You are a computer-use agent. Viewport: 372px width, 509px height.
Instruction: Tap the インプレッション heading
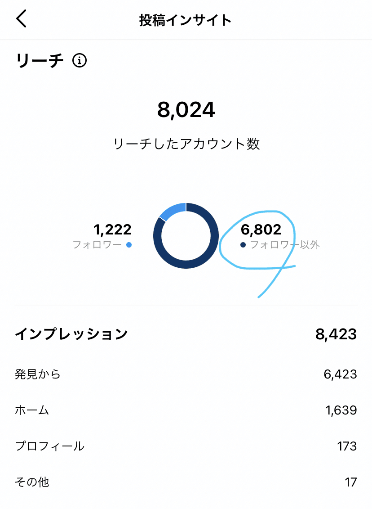71,334
